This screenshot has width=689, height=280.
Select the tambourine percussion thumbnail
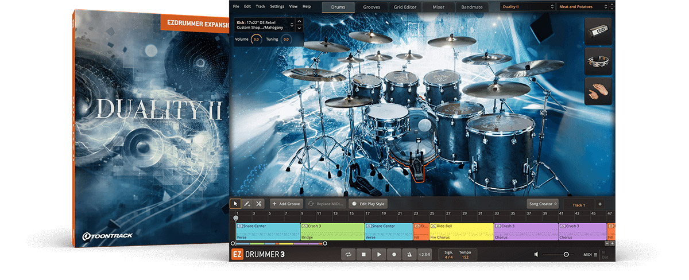pyautogui.click(x=599, y=61)
